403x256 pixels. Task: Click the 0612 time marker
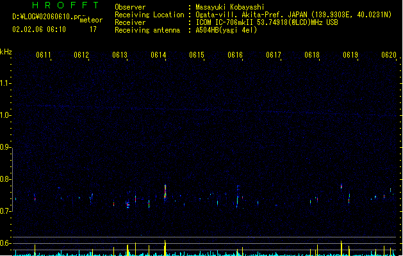coord(81,55)
